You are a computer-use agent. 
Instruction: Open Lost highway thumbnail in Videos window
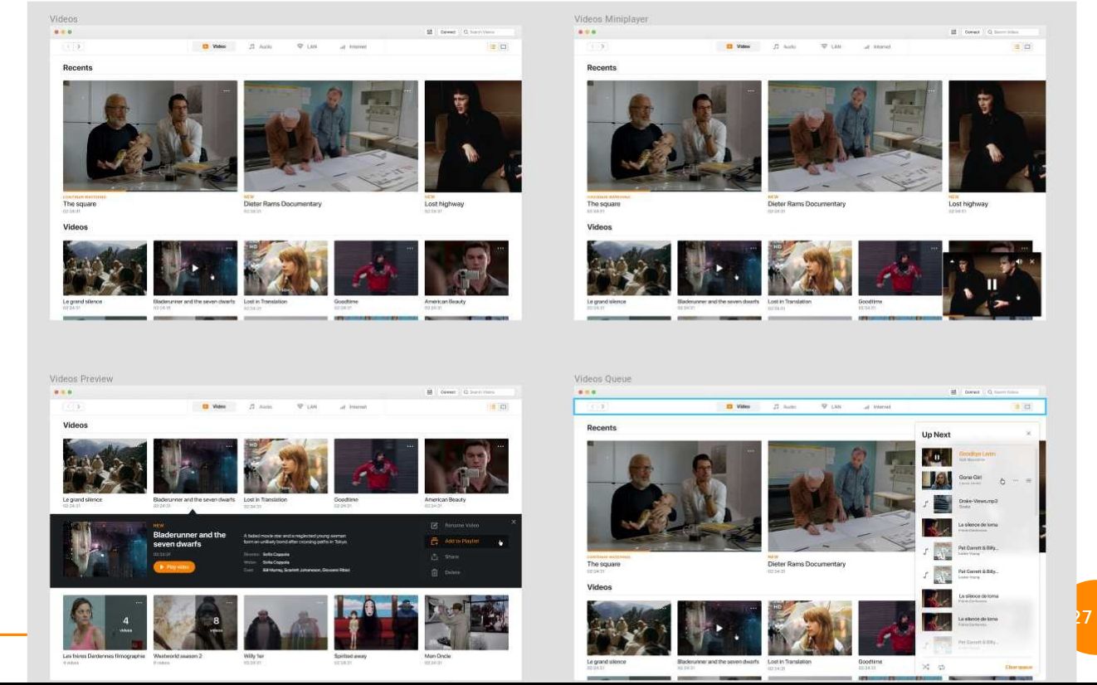coord(473,136)
